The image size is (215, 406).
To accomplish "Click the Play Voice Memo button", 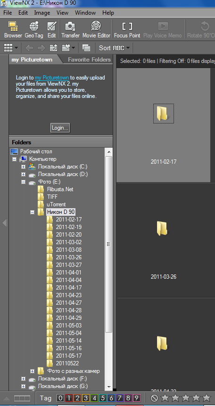I will tap(163, 30).
